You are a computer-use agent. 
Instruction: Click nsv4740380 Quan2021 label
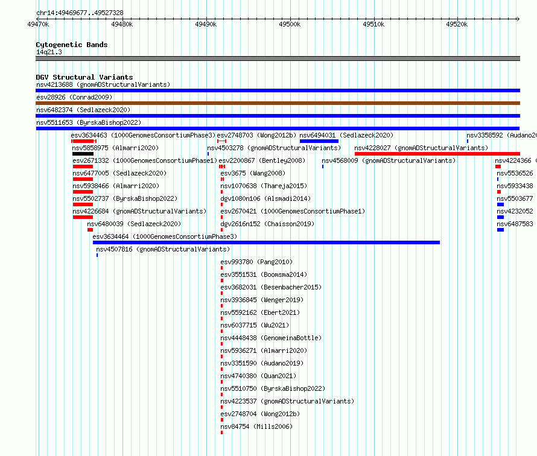tap(258, 376)
